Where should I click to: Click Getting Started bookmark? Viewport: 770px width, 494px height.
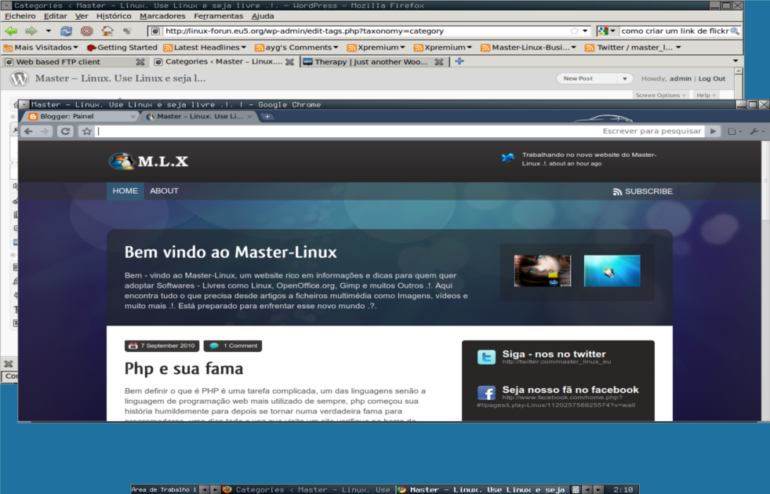click(x=122, y=48)
